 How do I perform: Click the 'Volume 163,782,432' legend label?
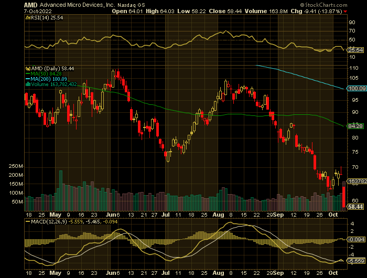click(x=54, y=84)
